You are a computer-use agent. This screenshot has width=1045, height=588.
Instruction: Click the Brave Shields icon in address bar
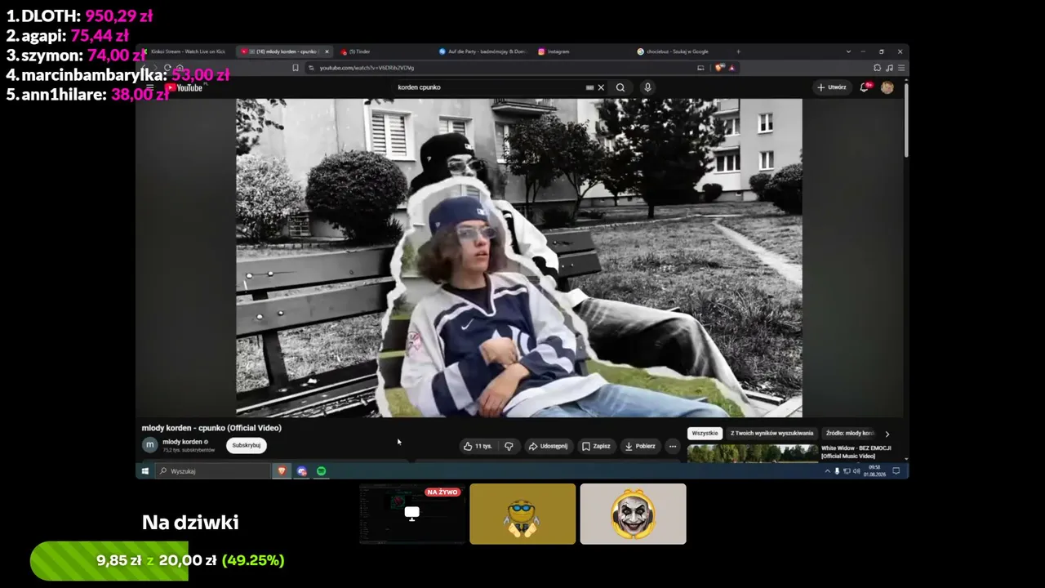718,68
